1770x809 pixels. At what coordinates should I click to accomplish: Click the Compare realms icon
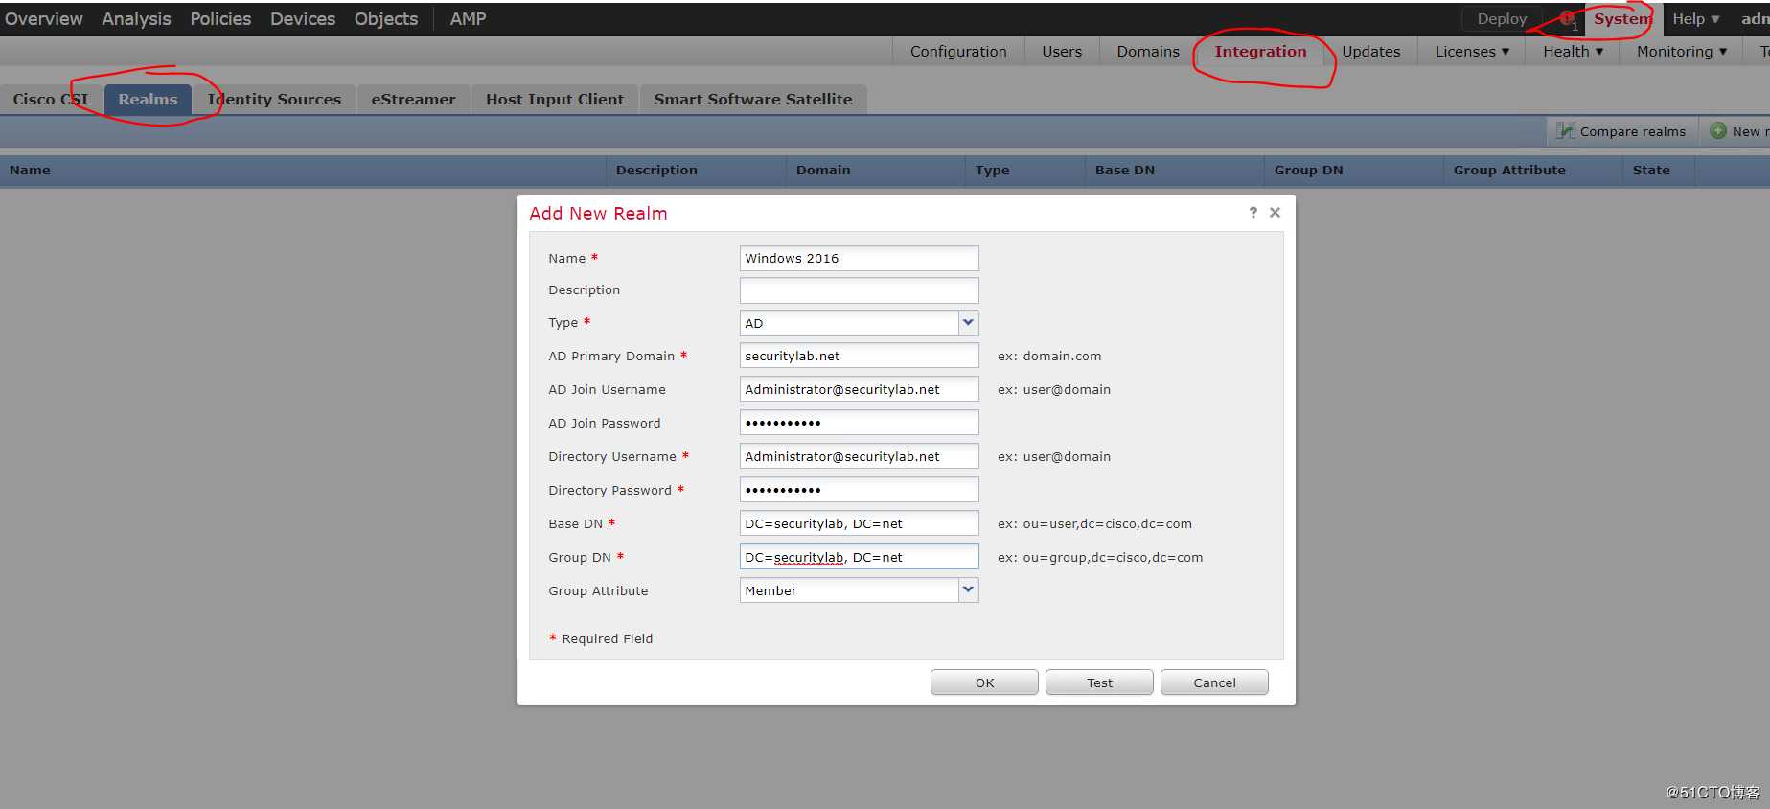pyautogui.click(x=1565, y=131)
